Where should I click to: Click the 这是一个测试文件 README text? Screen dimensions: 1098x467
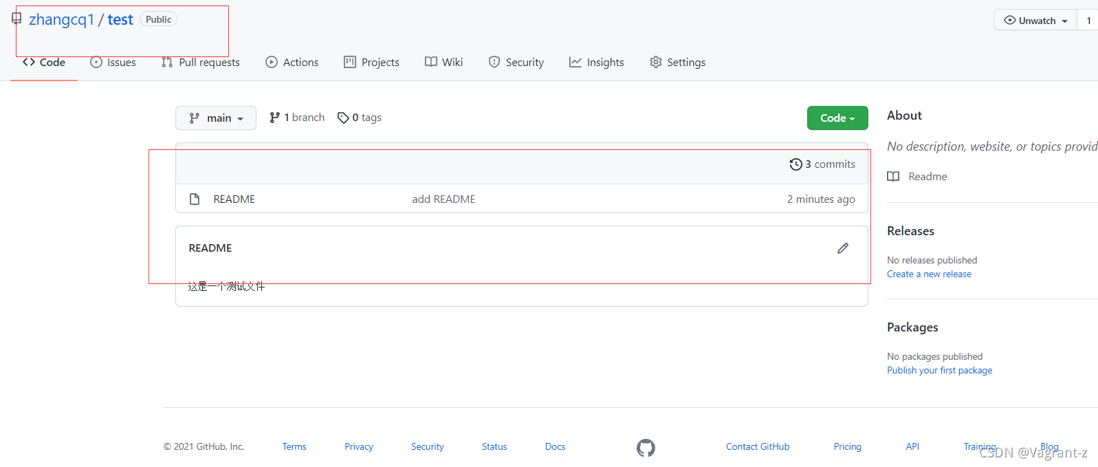pos(226,286)
